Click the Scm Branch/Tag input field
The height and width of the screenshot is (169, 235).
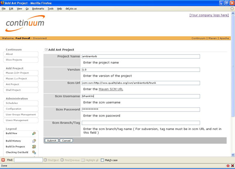point(141,123)
